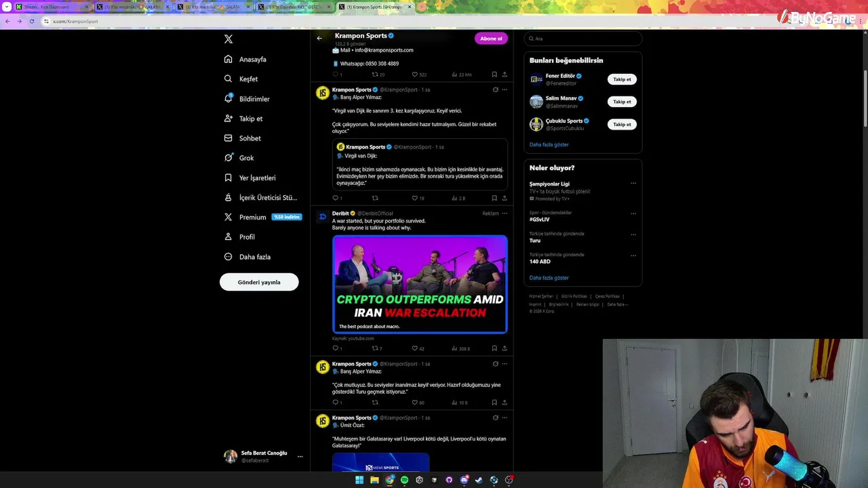Image resolution: width=868 pixels, height=488 pixels.
Task: Reload the page in browser
Action: pyautogui.click(x=31, y=21)
